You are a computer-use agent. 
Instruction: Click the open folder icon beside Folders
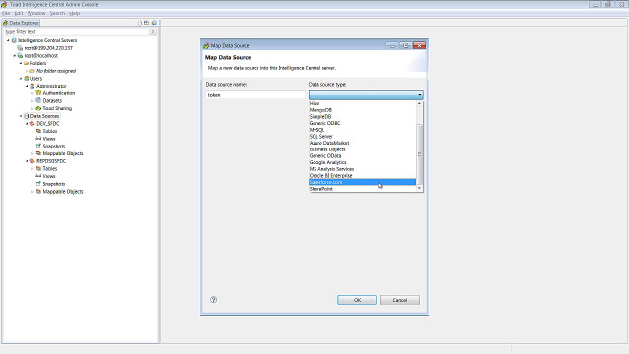27,63
